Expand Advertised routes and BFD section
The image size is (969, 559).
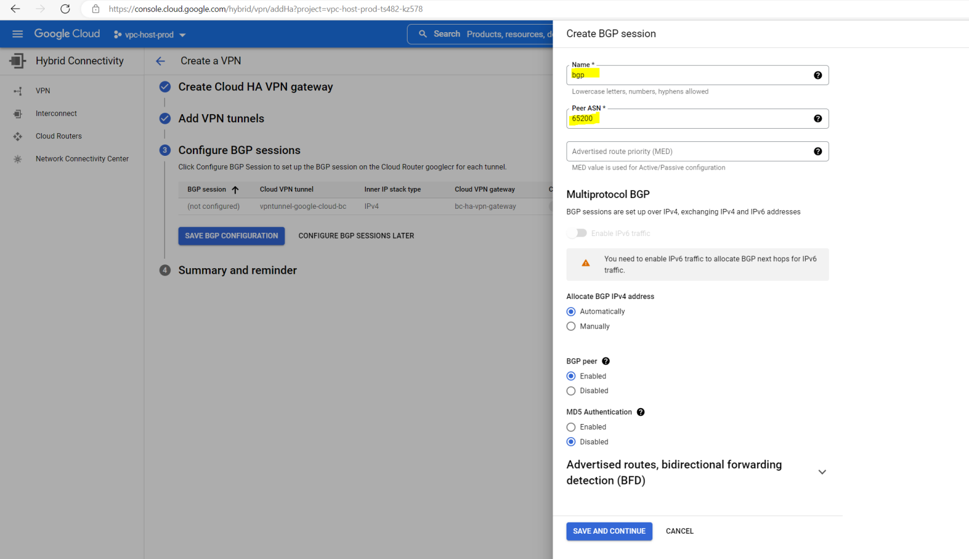click(x=822, y=471)
